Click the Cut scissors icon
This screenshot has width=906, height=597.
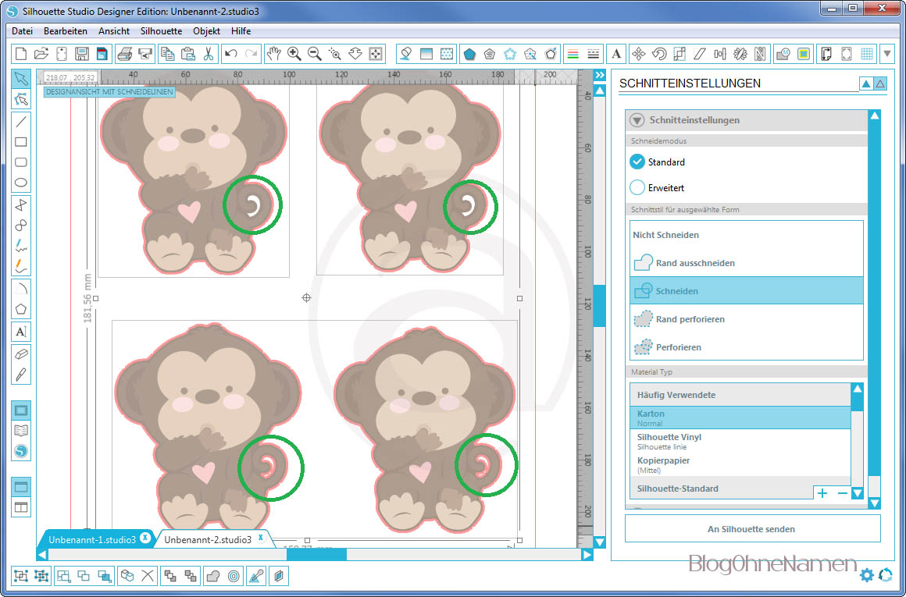tap(209, 54)
